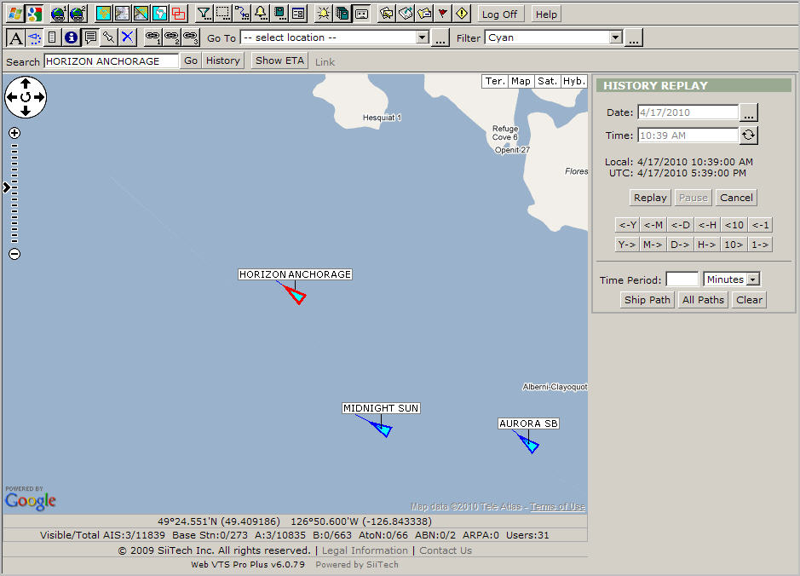The height and width of the screenshot is (576, 800).
Task: Click the Google map provider icon
Action: [x=34, y=14]
